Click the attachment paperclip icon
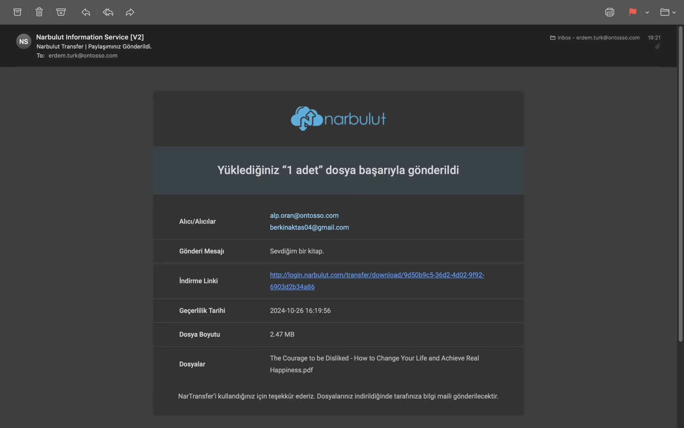 (x=658, y=47)
